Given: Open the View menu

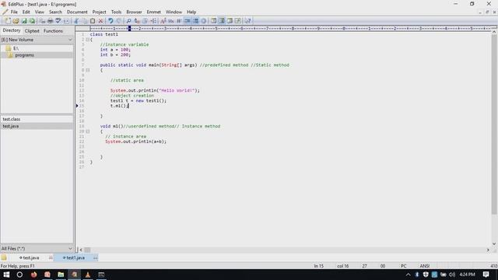Looking at the screenshot, I should (40, 12).
